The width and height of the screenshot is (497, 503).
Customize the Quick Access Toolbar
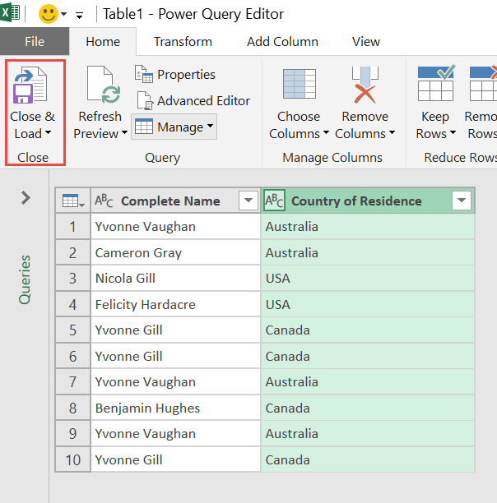(79, 15)
